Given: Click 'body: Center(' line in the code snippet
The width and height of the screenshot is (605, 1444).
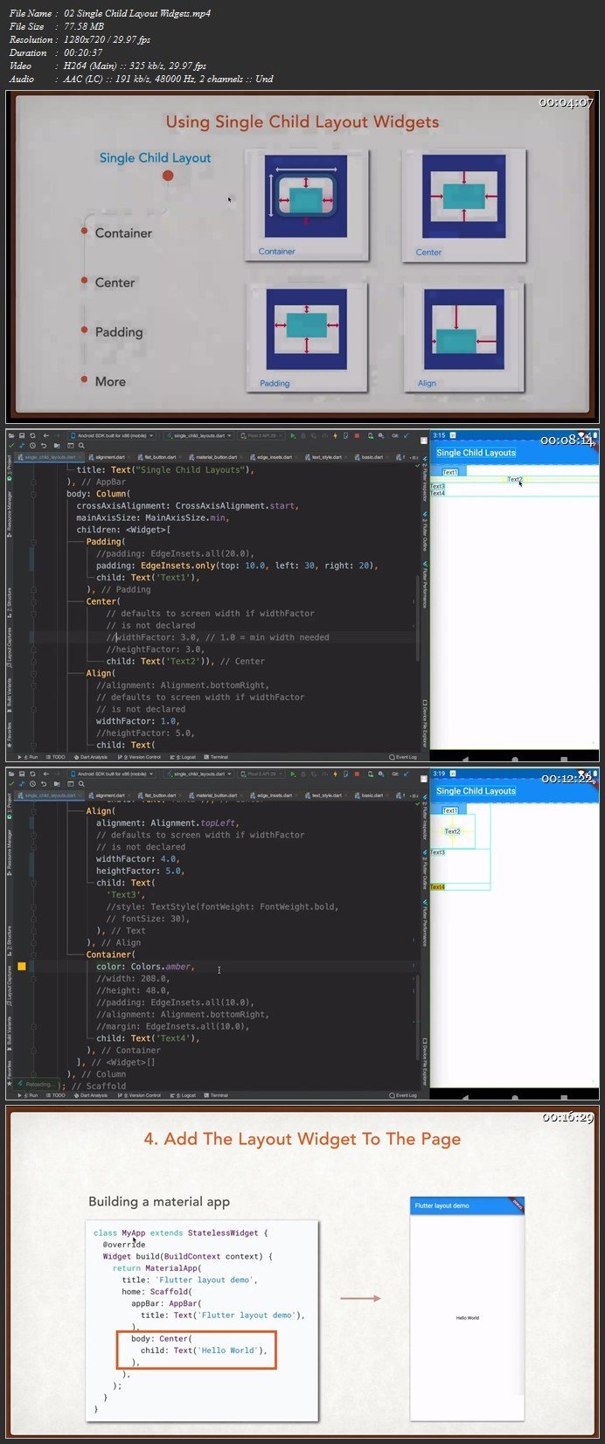Looking at the screenshot, I should 162,1338.
